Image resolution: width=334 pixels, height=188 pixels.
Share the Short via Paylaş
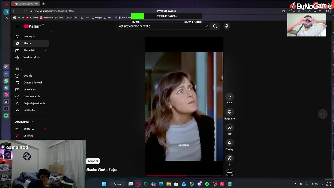tap(229, 143)
